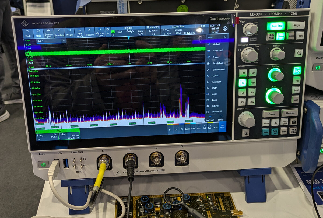Select the Tab 1 diagram tab
The width and height of the screenshot is (323, 218).
48,41
